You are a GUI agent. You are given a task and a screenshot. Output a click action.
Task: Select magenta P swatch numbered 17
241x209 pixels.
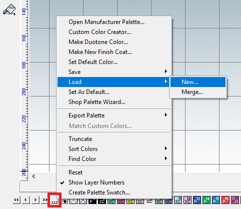235,200
